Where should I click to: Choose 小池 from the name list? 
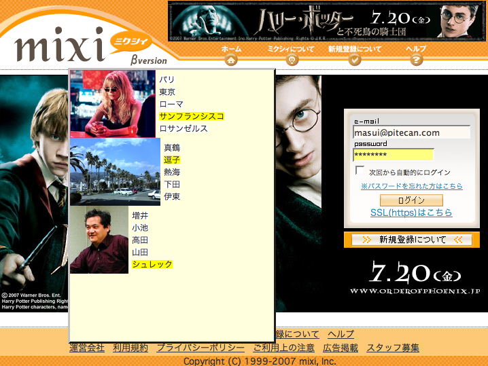(140, 227)
